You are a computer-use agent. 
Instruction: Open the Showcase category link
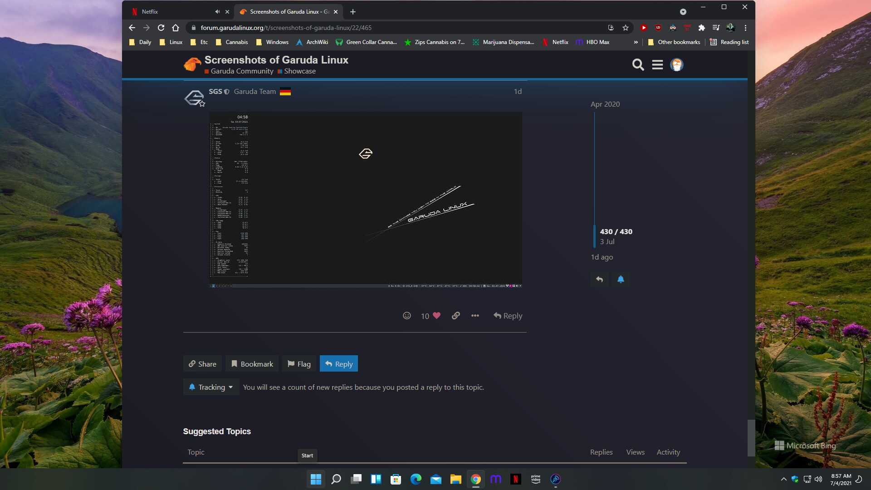coord(299,71)
